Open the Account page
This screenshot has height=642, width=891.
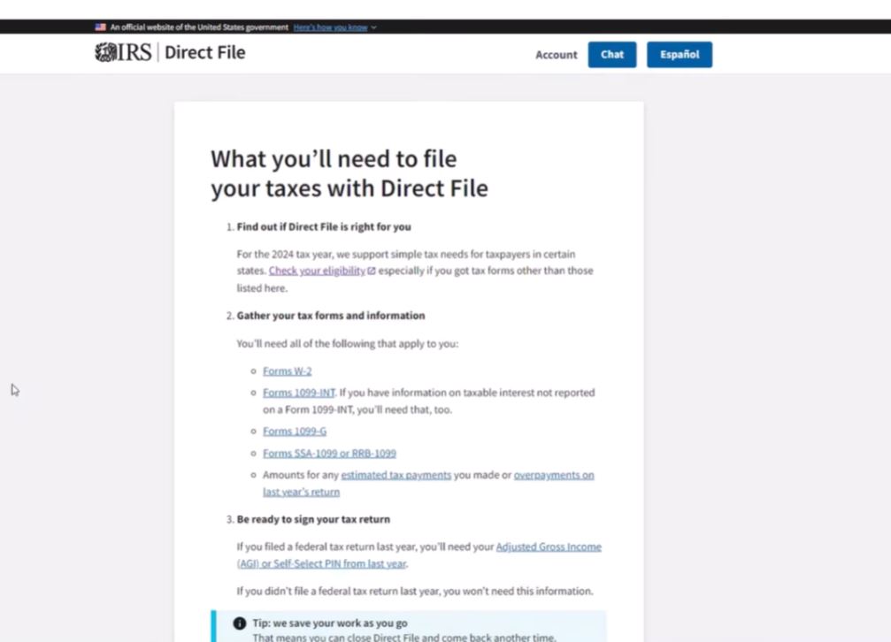pos(555,55)
